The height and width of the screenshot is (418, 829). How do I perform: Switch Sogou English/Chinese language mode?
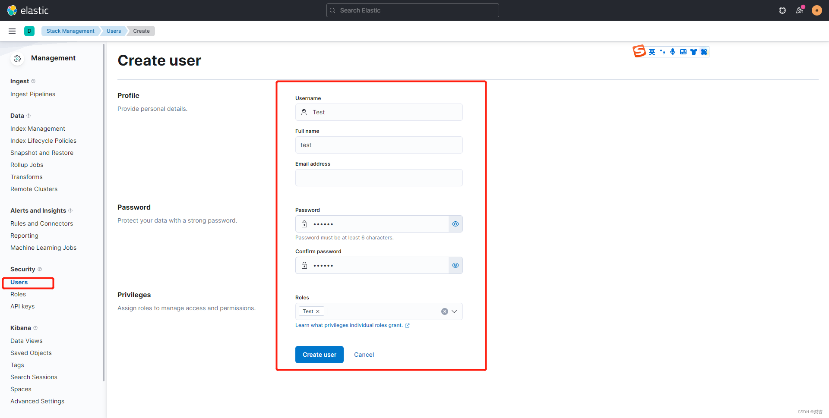(652, 52)
